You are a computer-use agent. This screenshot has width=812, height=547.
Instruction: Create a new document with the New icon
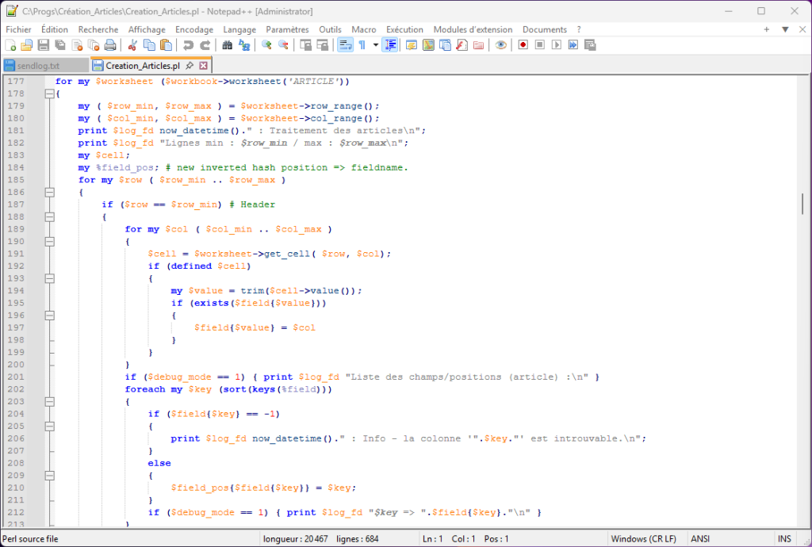coord(10,45)
